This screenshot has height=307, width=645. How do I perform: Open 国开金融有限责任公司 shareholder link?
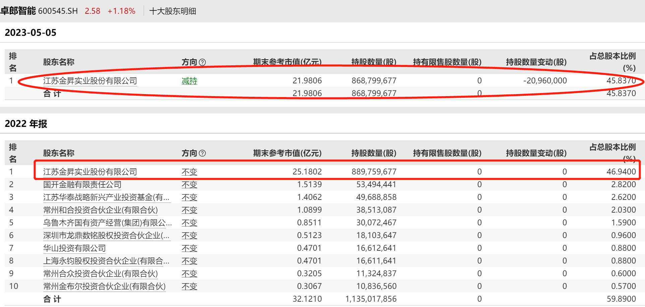82,184
